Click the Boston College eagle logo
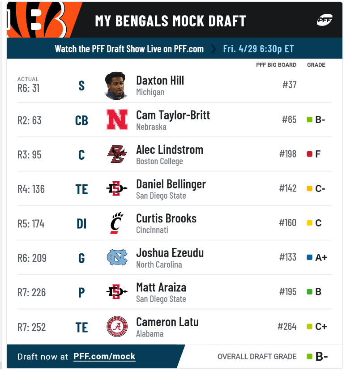Viewport: 346px width, 371px height. coord(117,154)
